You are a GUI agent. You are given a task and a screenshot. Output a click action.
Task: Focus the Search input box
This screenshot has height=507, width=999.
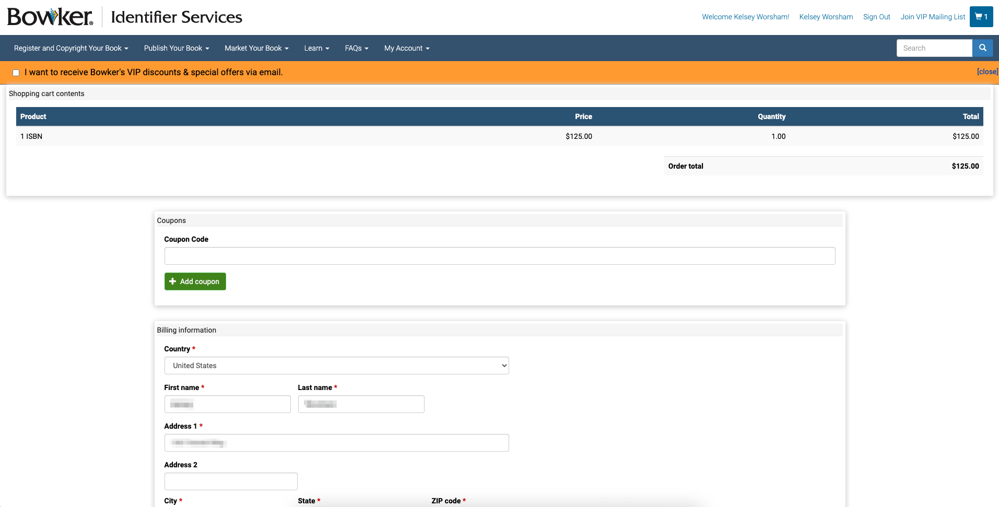pyautogui.click(x=934, y=48)
